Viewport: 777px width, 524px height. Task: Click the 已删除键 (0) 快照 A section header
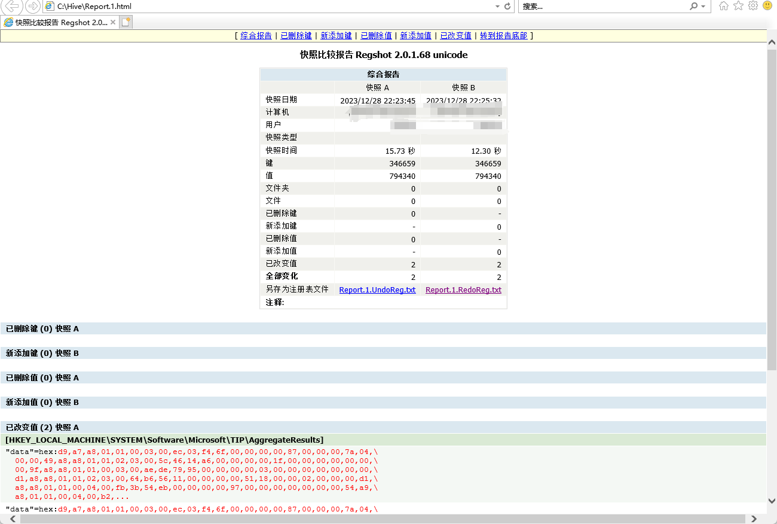(383, 329)
